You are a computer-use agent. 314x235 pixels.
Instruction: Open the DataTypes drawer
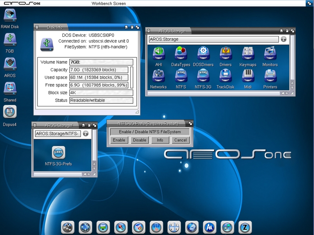pyautogui.click(x=181, y=54)
